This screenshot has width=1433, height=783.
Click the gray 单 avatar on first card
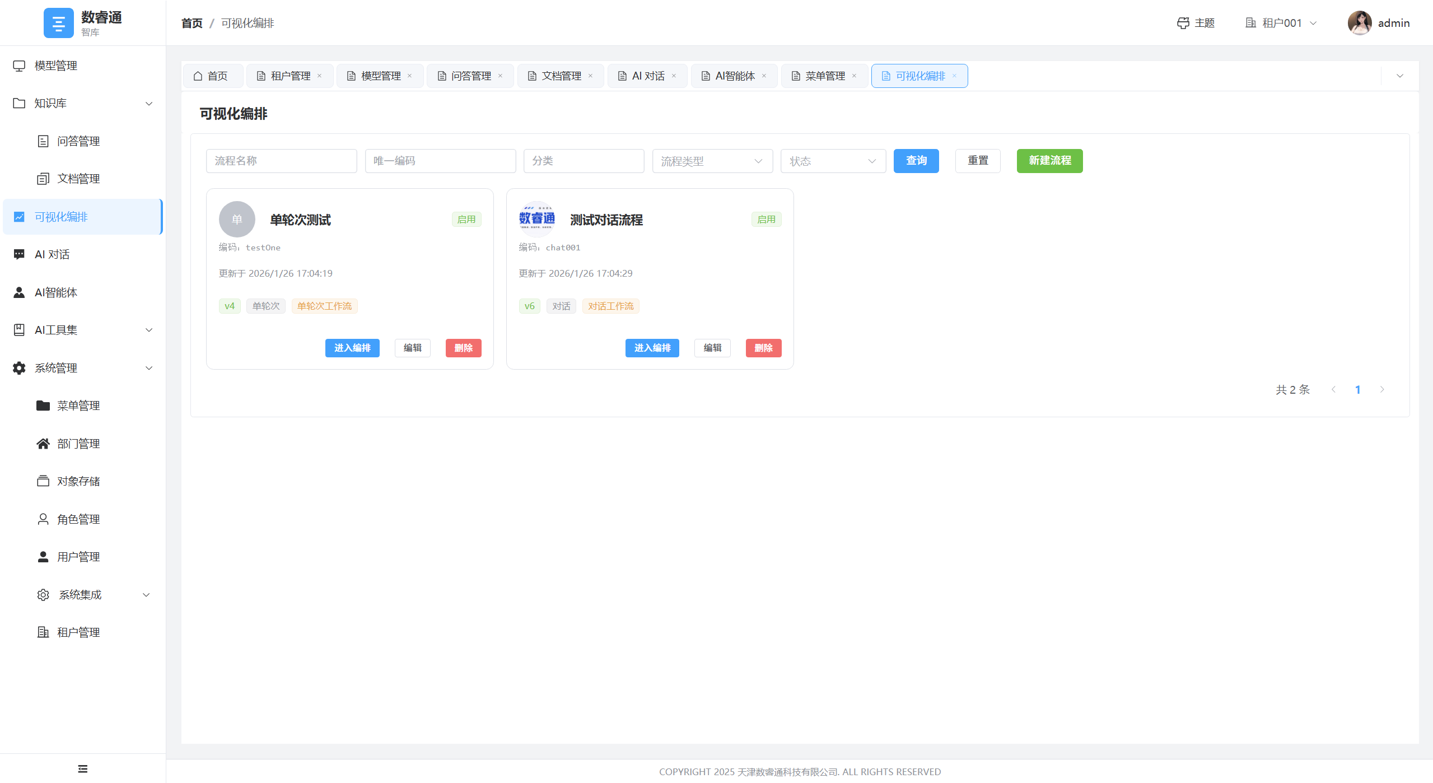point(237,219)
